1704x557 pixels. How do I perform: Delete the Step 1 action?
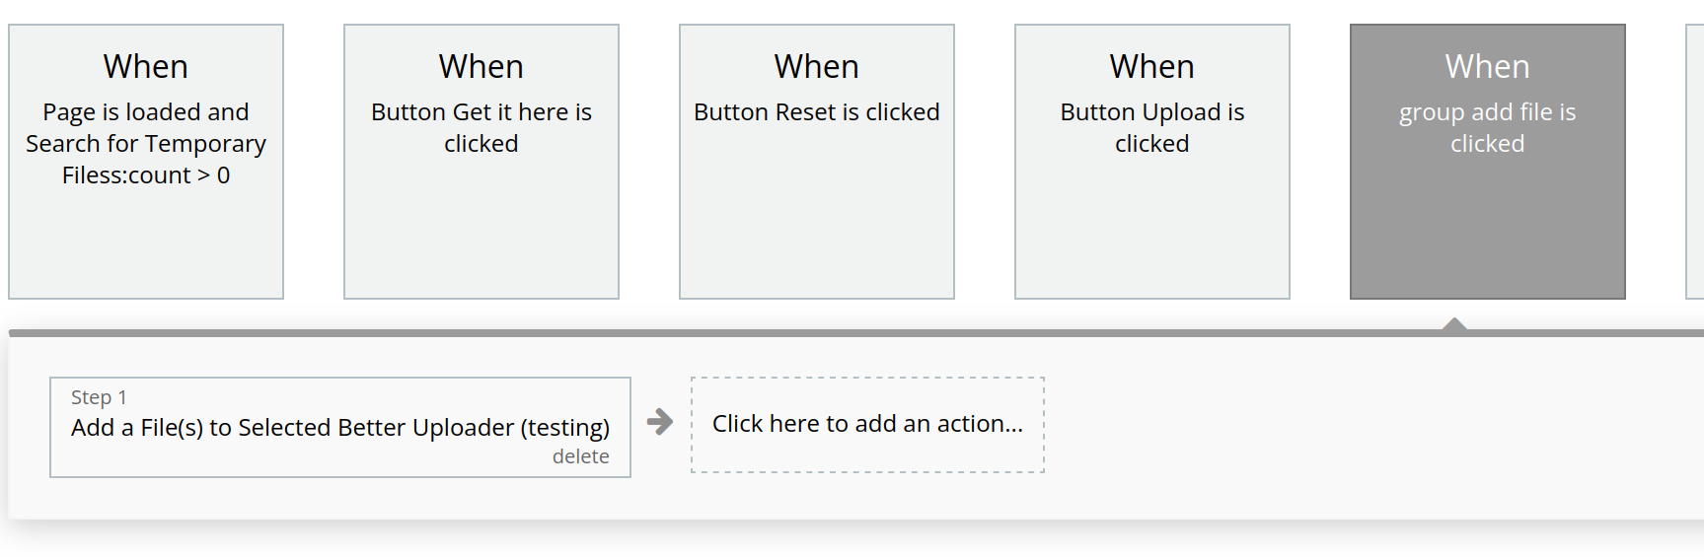click(x=580, y=456)
